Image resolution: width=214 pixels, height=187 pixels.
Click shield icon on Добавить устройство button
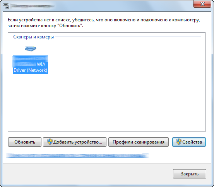[50, 142]
